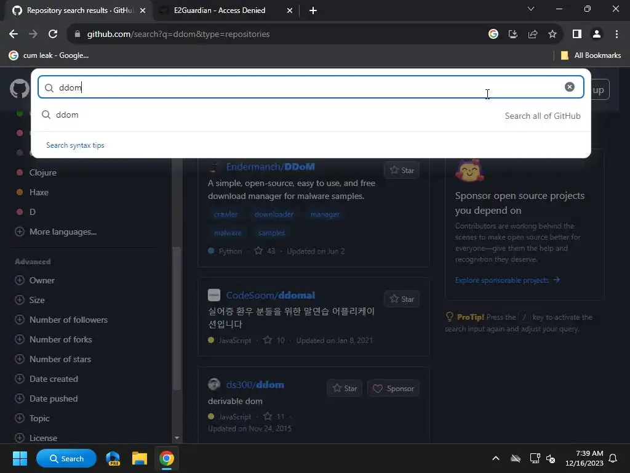
Task: Click the ds300 avatar thumbnail
Action: click(213, 384)
